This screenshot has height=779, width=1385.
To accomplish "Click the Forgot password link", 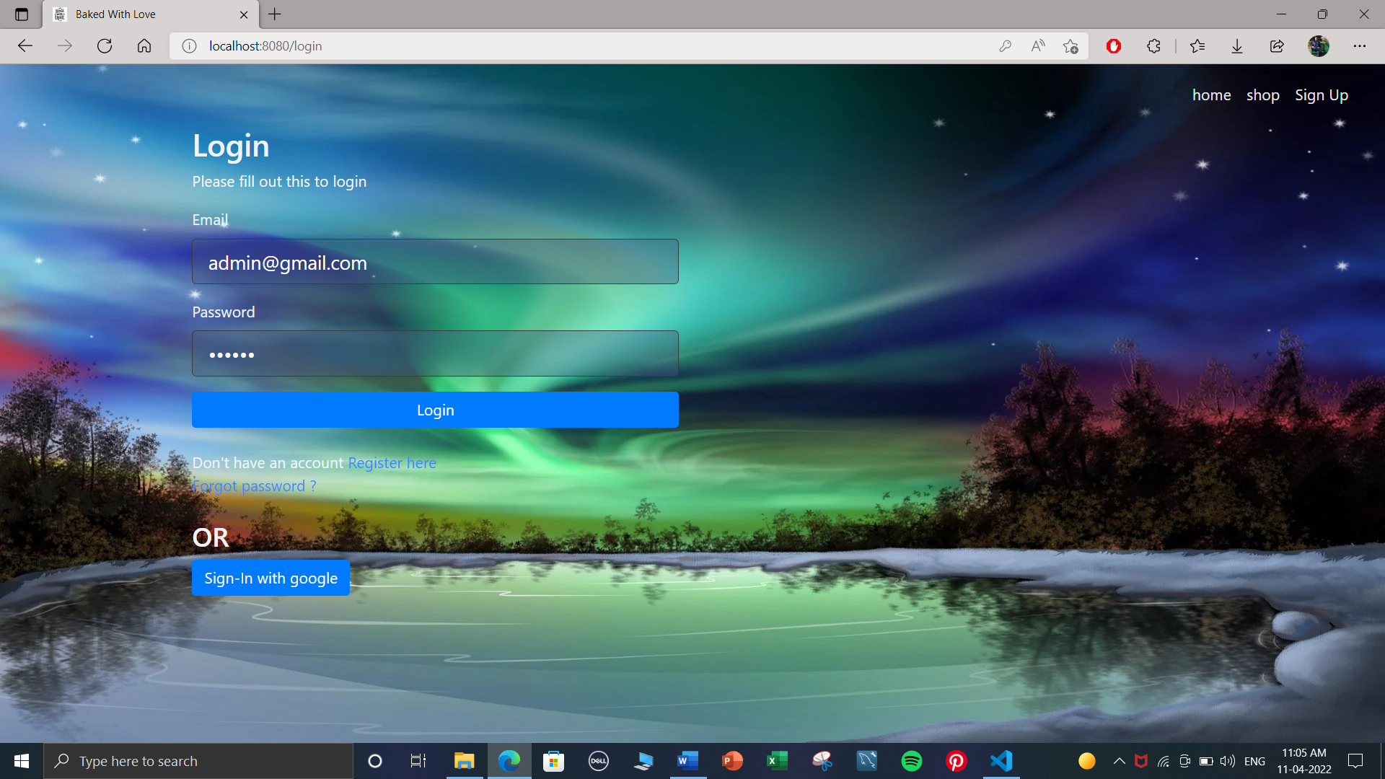I will 254,486.
